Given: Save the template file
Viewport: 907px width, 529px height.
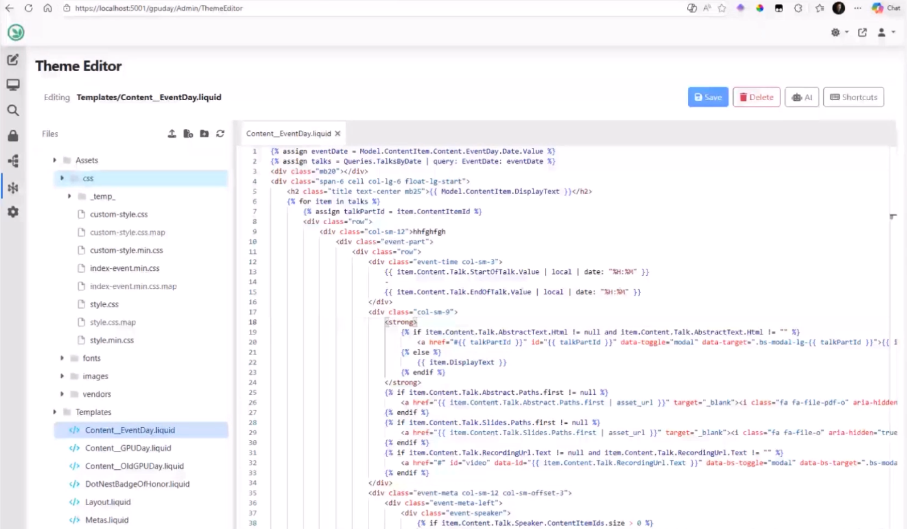Looking at the screenshot, I should tap(708, 97).
